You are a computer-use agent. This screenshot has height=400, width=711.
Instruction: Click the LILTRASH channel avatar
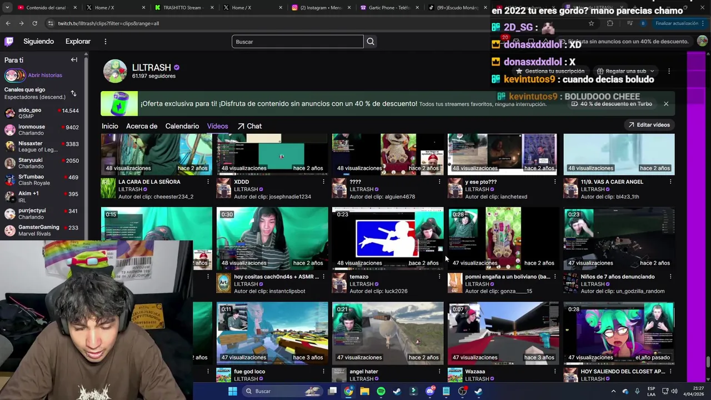[115, 72]
